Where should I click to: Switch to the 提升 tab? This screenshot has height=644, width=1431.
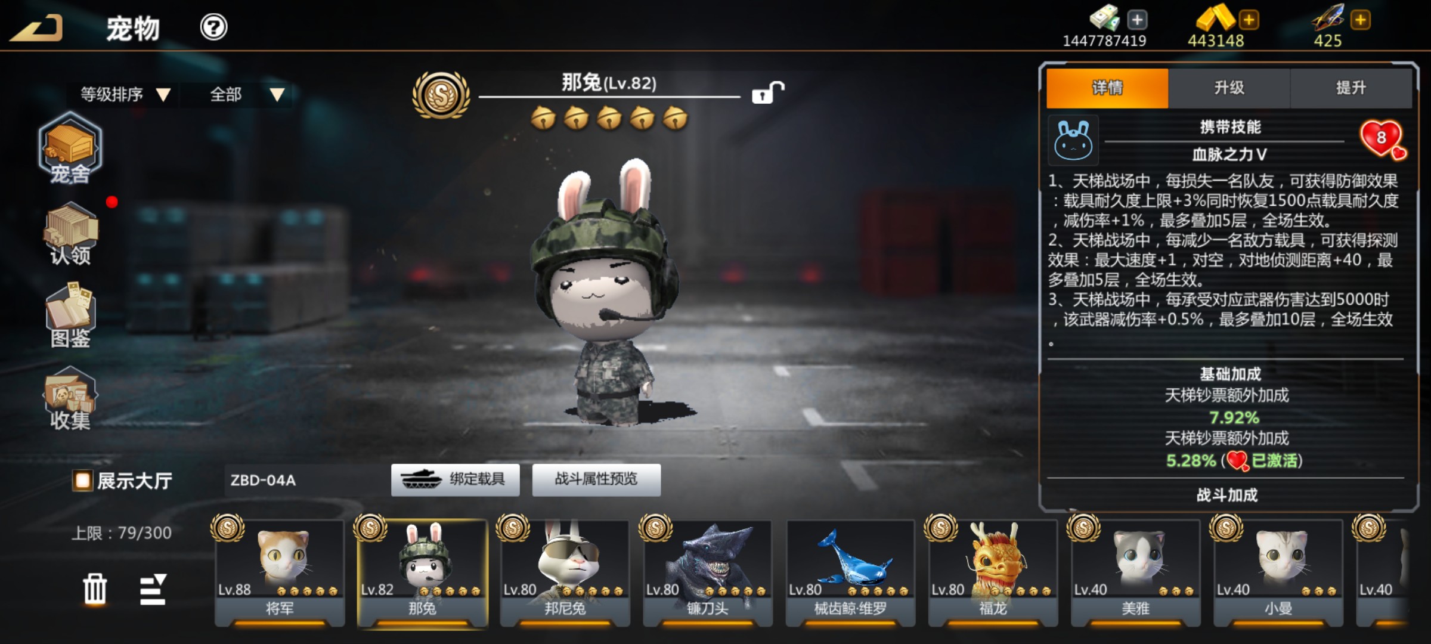click(x=1351, y=88)
